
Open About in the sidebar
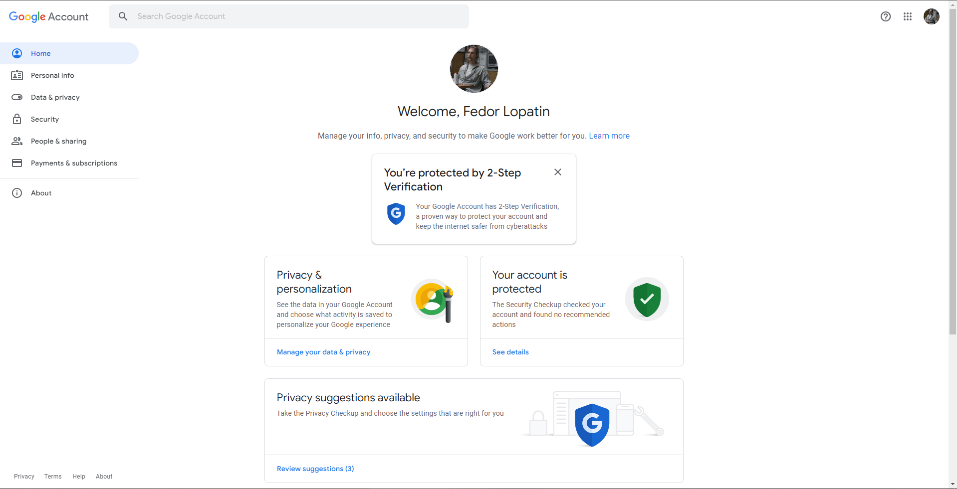[69, 193]
